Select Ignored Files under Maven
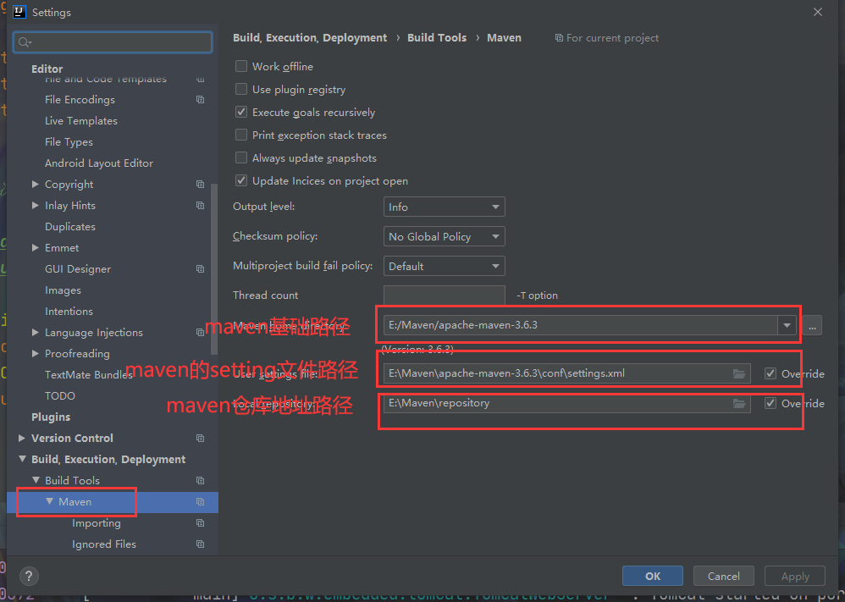Viewport: 845px width, 602px height. click(104, 544)
